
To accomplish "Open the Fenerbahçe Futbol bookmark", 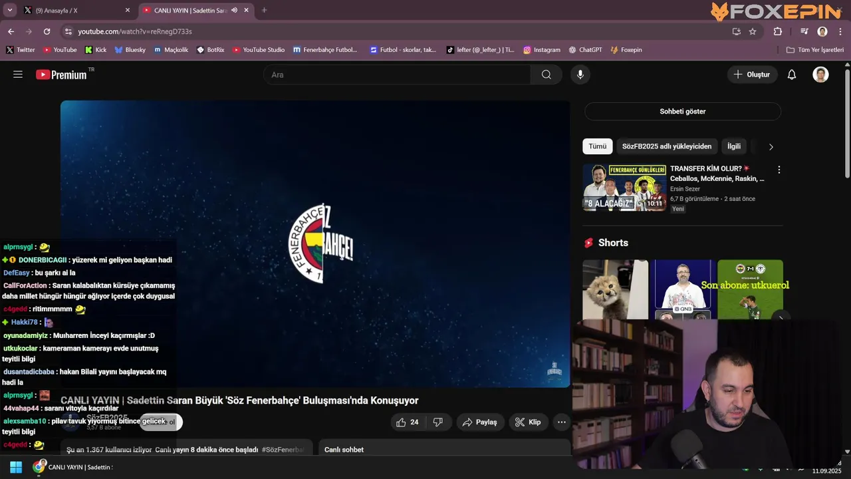I will pos(325,50).
